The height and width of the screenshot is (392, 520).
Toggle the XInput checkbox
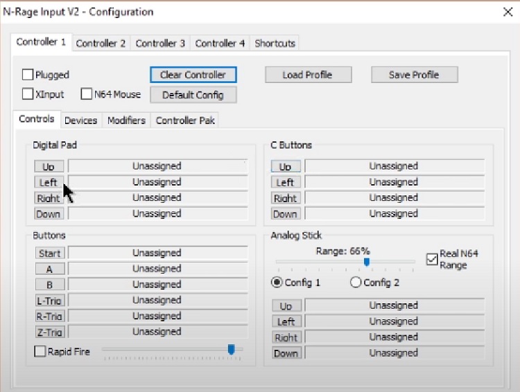[x=28, y=94]
